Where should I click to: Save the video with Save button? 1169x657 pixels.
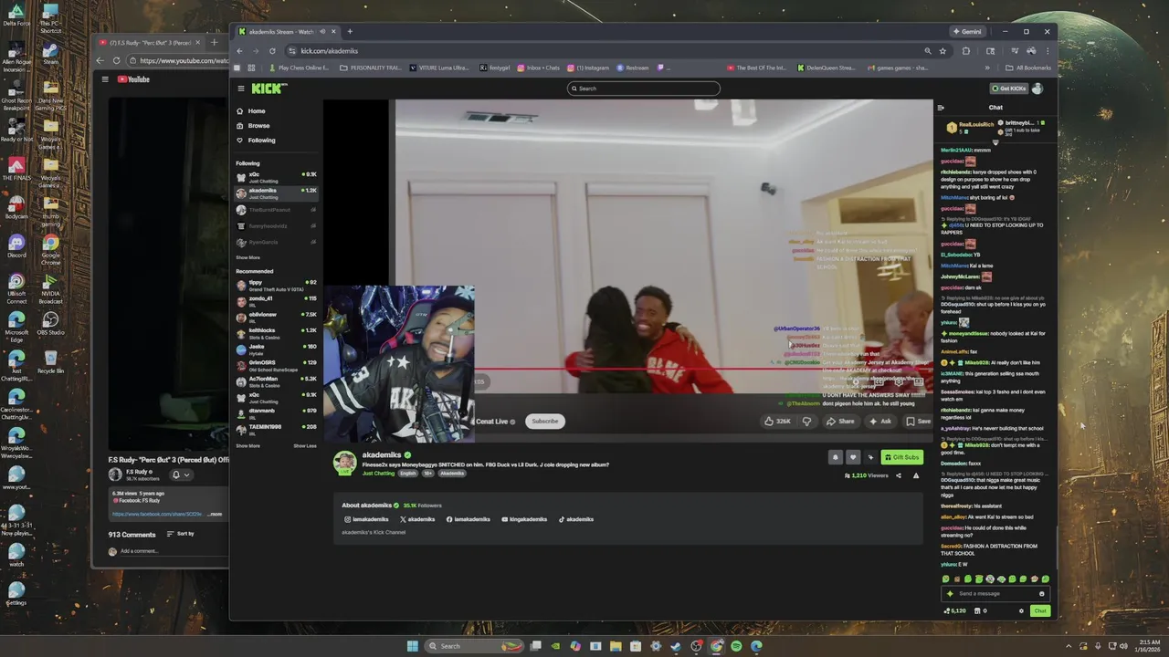pyautogui.click(x=919, y=422)
